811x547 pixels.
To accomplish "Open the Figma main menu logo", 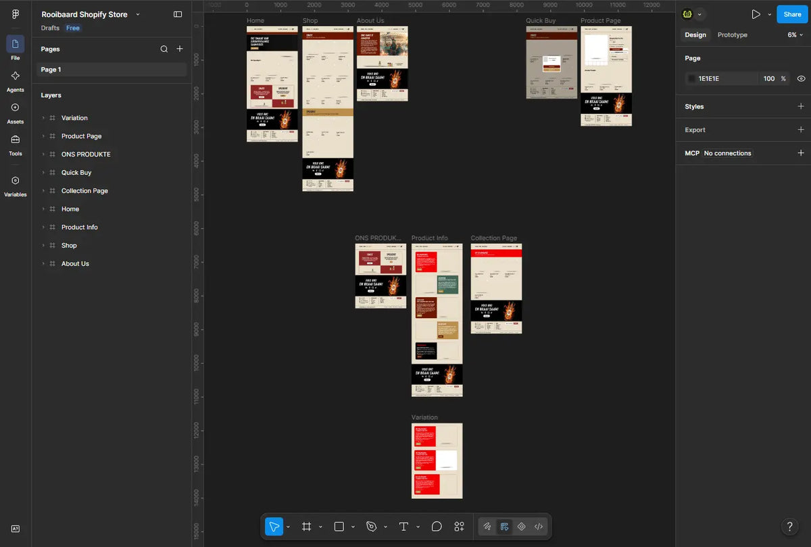I will point(16,14).
